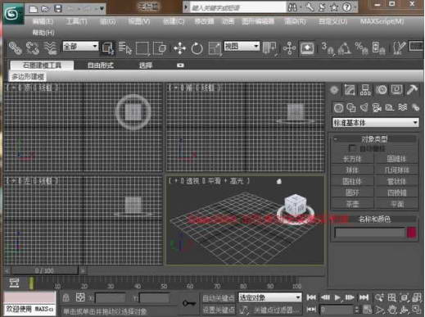
Task: Select the Cameras category icon
Action: tap(377, 108)
